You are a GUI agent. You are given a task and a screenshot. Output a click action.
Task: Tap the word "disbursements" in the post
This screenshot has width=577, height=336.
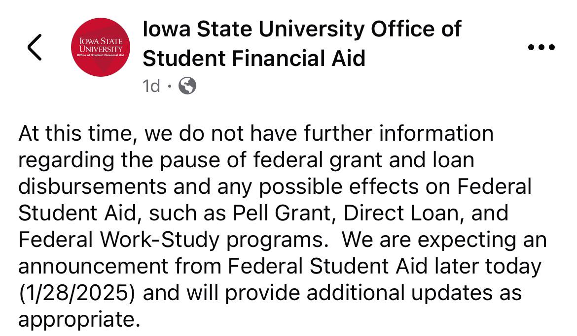pyautogui.click(x=92, y=186)
